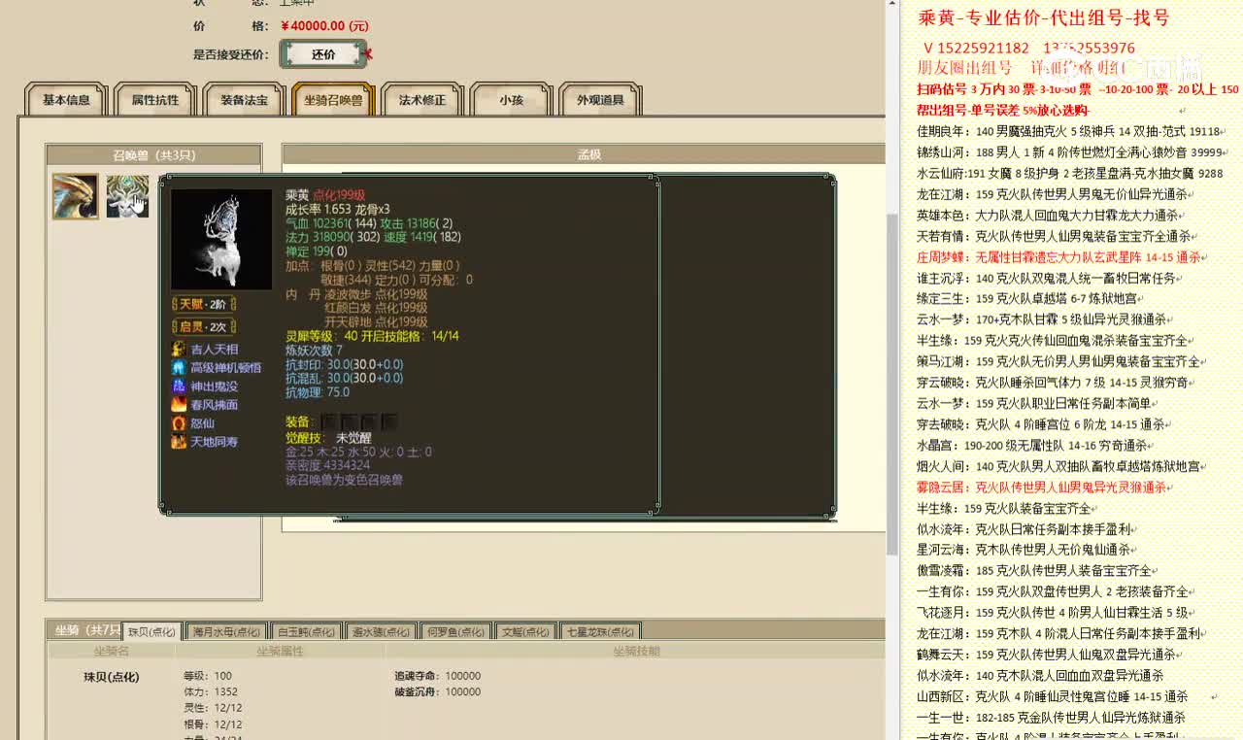Open the 基本信息 tab

pyautogui.click(x=66, y=100)
